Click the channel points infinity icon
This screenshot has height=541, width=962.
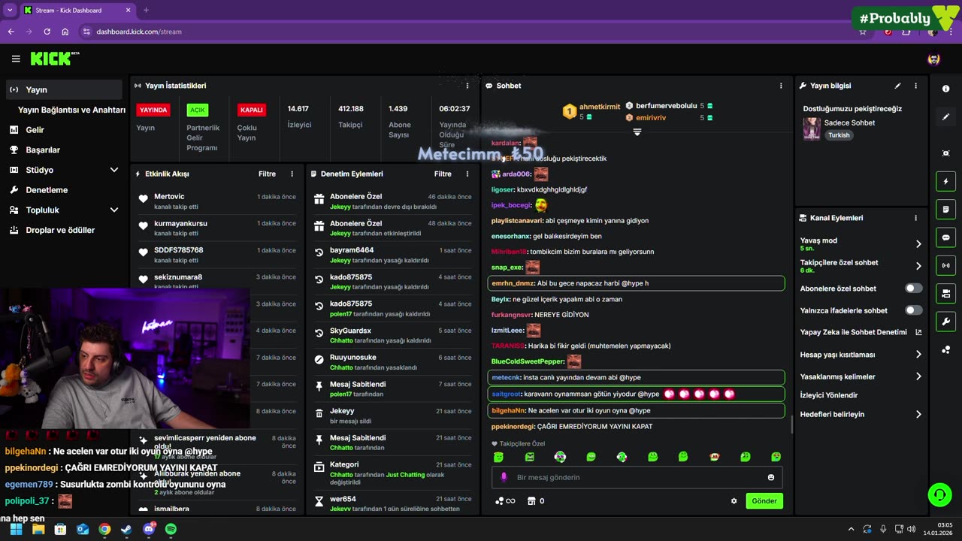[505, 501]
